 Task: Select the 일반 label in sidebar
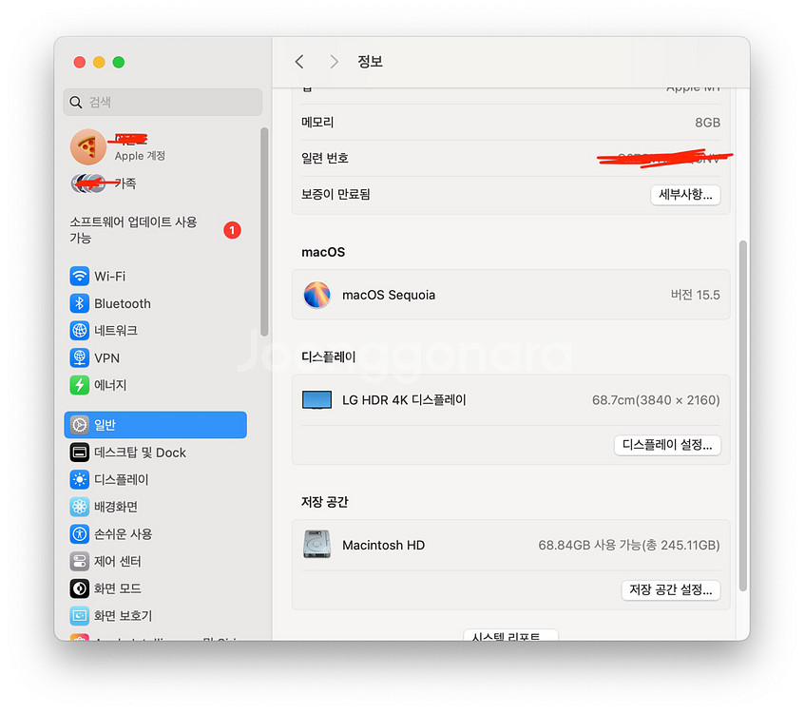coord(105,425)
